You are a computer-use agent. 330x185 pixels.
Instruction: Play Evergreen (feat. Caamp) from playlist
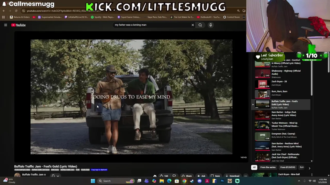(281, 136)
